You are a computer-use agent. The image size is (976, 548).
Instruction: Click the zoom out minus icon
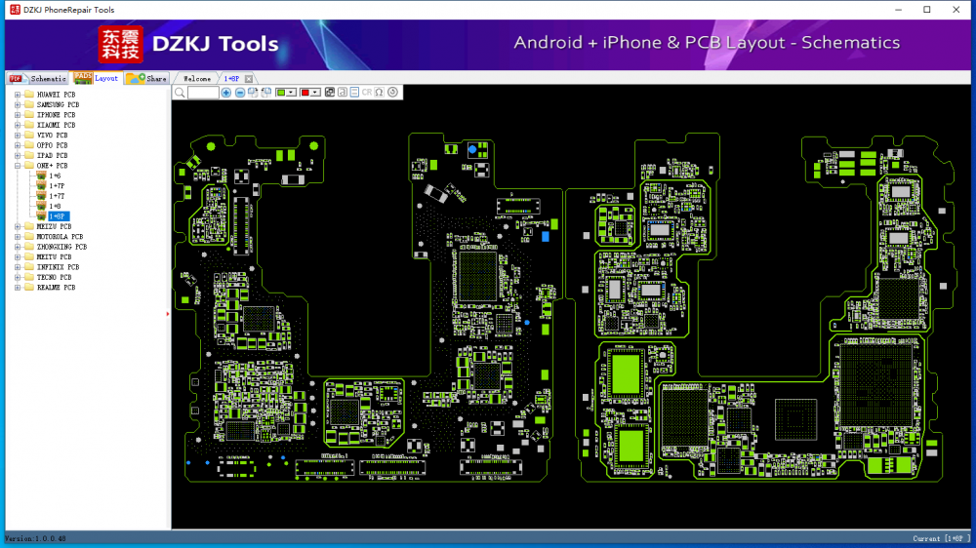(x=240, y=92)
